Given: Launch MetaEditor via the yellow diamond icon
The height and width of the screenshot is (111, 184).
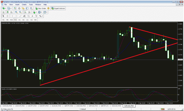Looking at the screenshot, I should pos(48,8).
